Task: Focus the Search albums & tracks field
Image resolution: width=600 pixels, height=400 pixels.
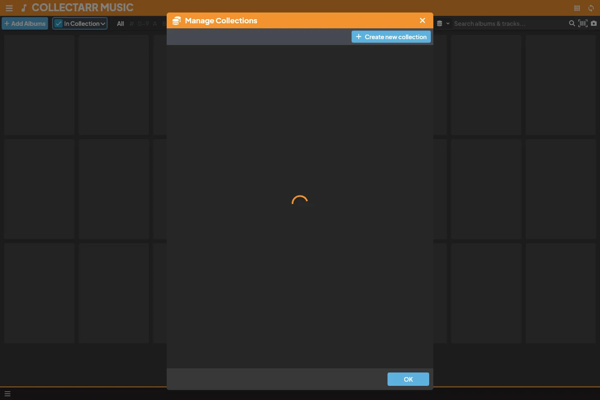Action: 509,23
